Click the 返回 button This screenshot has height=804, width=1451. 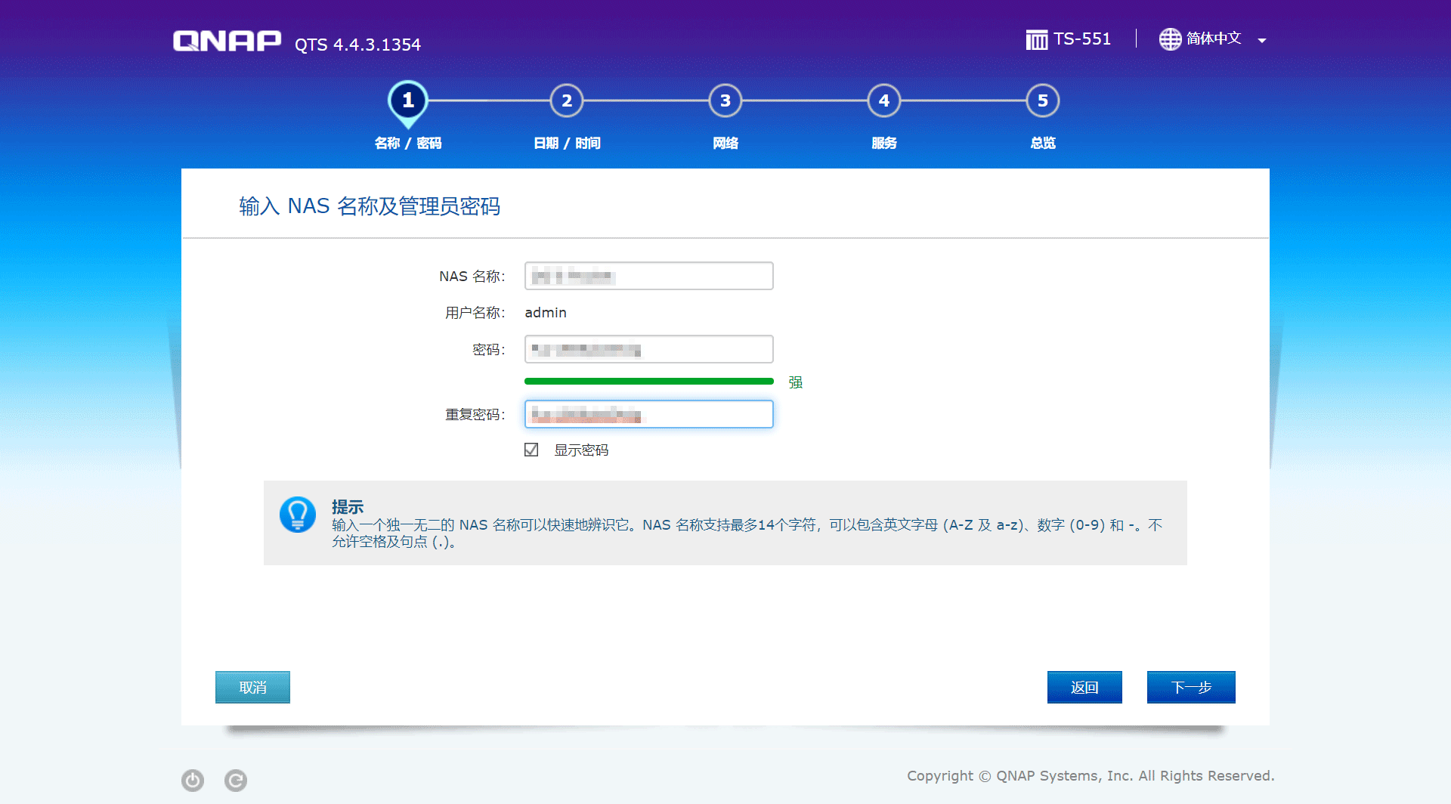(1084, 687)
